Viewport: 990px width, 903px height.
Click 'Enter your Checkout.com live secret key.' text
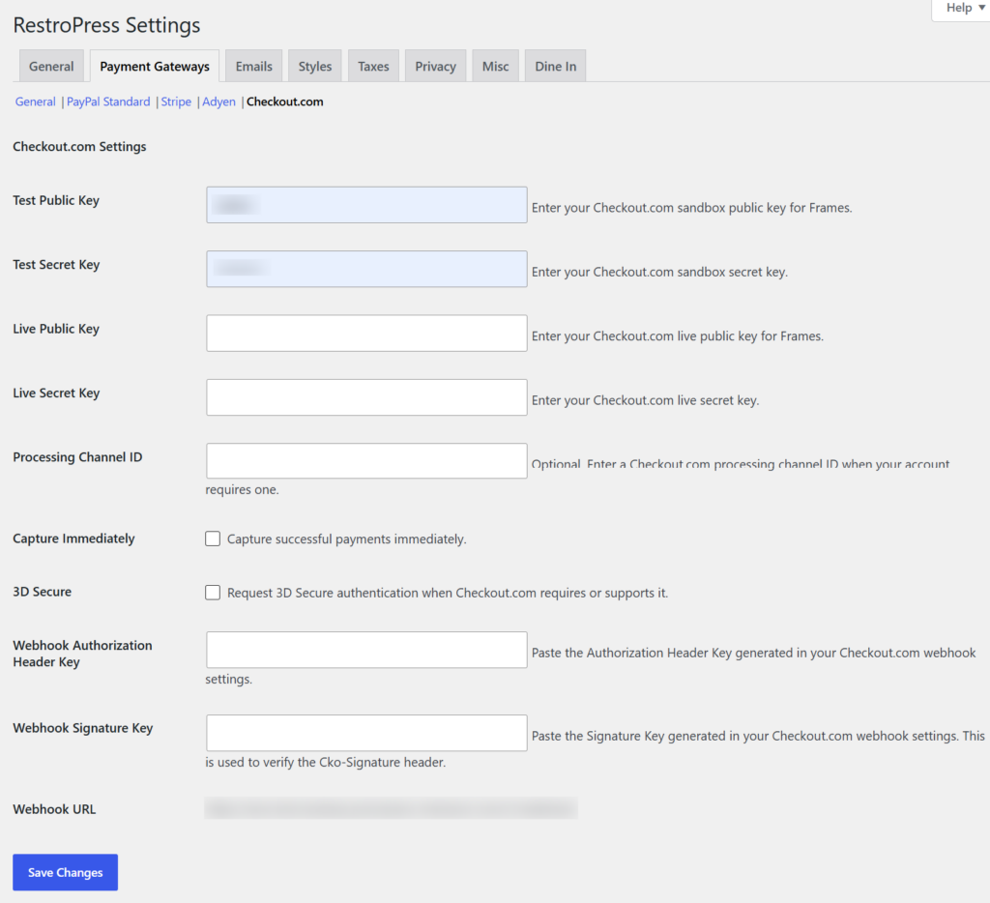coord(645,400)
